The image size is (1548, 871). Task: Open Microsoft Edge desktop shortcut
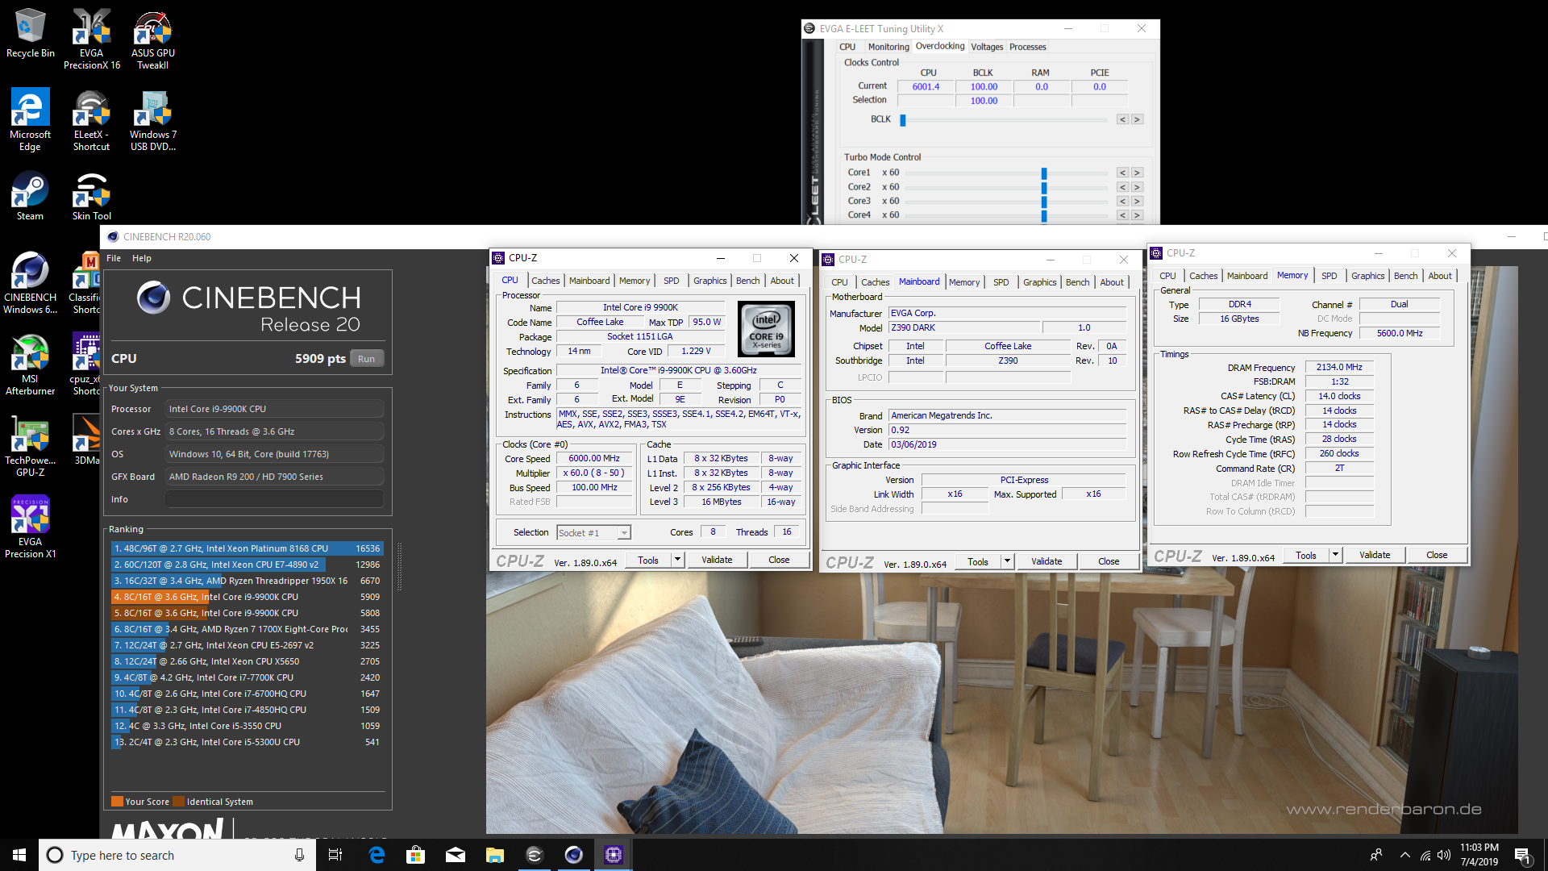pyautogui.click(x=30, y=119)
